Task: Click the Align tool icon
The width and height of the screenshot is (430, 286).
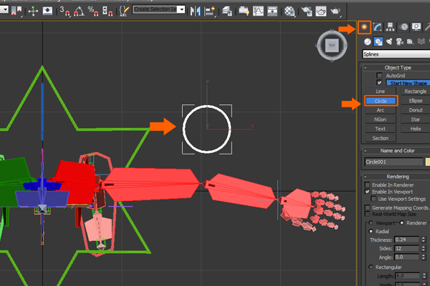Action: click(210, 11)
